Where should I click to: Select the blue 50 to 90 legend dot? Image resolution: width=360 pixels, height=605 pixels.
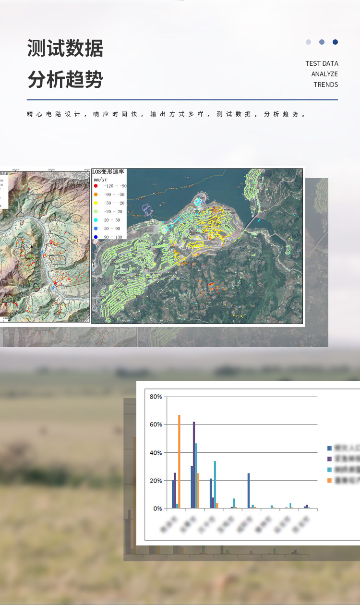click(x=96, y=229)
